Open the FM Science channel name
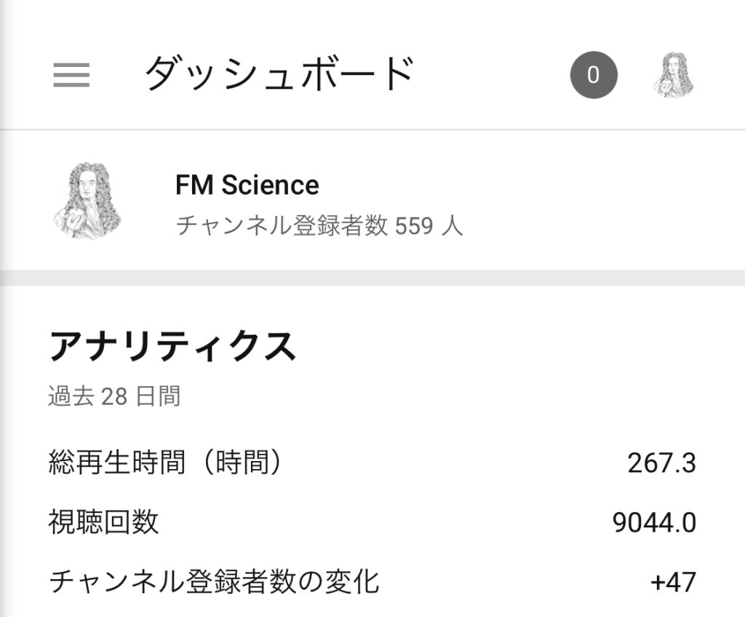The width and height of the screenshot is (745, 617). coord(247,185)
